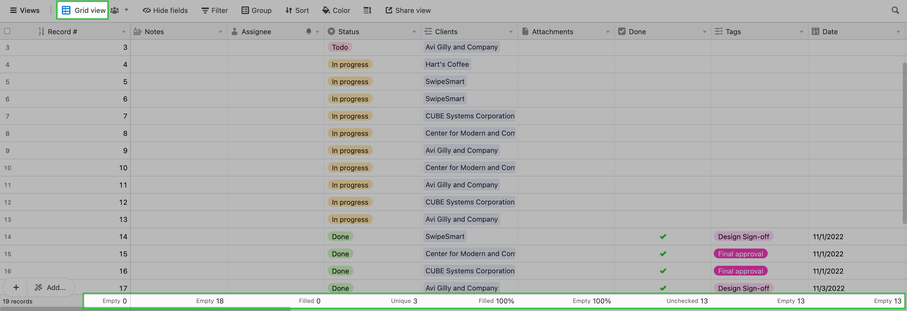Open the Tags column dropdown
This screenshot has width=907, height=311.
click(x=801, y=32)
